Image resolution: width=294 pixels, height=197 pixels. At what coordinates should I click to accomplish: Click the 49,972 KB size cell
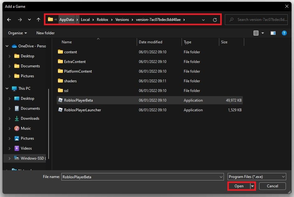pyautogui.click(x=234, y=100)
